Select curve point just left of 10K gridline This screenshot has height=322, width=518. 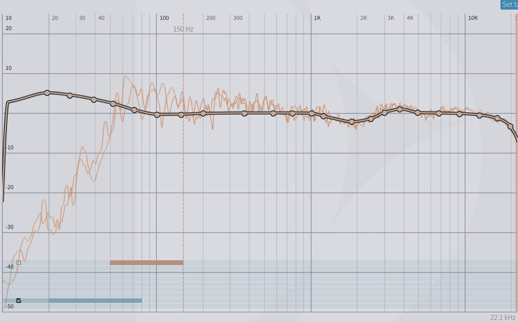(x=459, y=114)
